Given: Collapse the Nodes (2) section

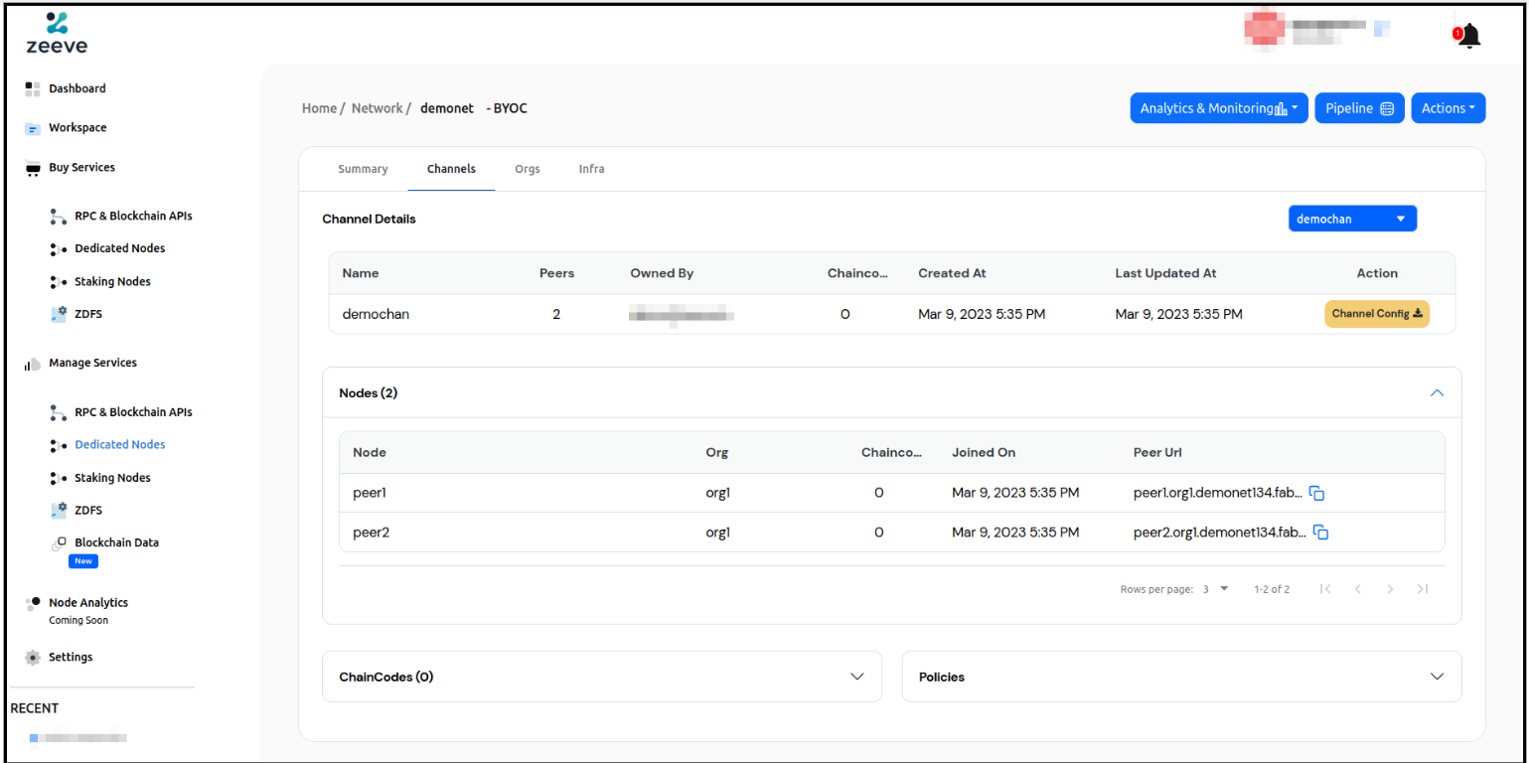Looking at the screenshot, I should point(1436,393).
